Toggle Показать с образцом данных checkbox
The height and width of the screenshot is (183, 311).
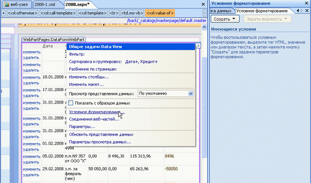pyautogui.click(x=71, y=103)
